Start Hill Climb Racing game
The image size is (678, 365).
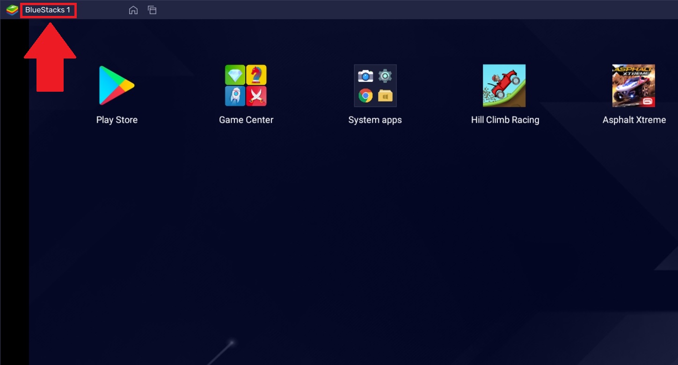coord(504,86)
